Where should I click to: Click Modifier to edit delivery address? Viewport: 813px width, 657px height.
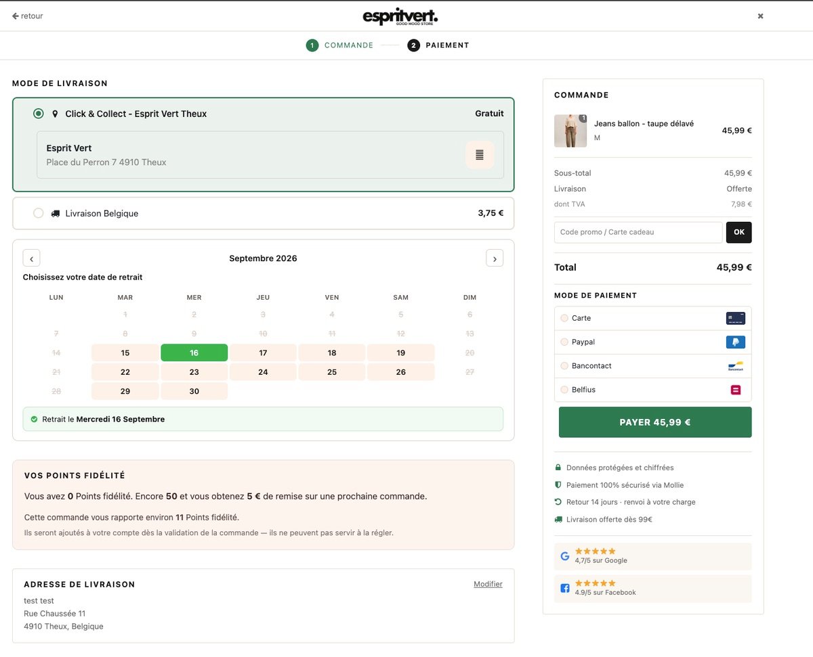point(488,584)
